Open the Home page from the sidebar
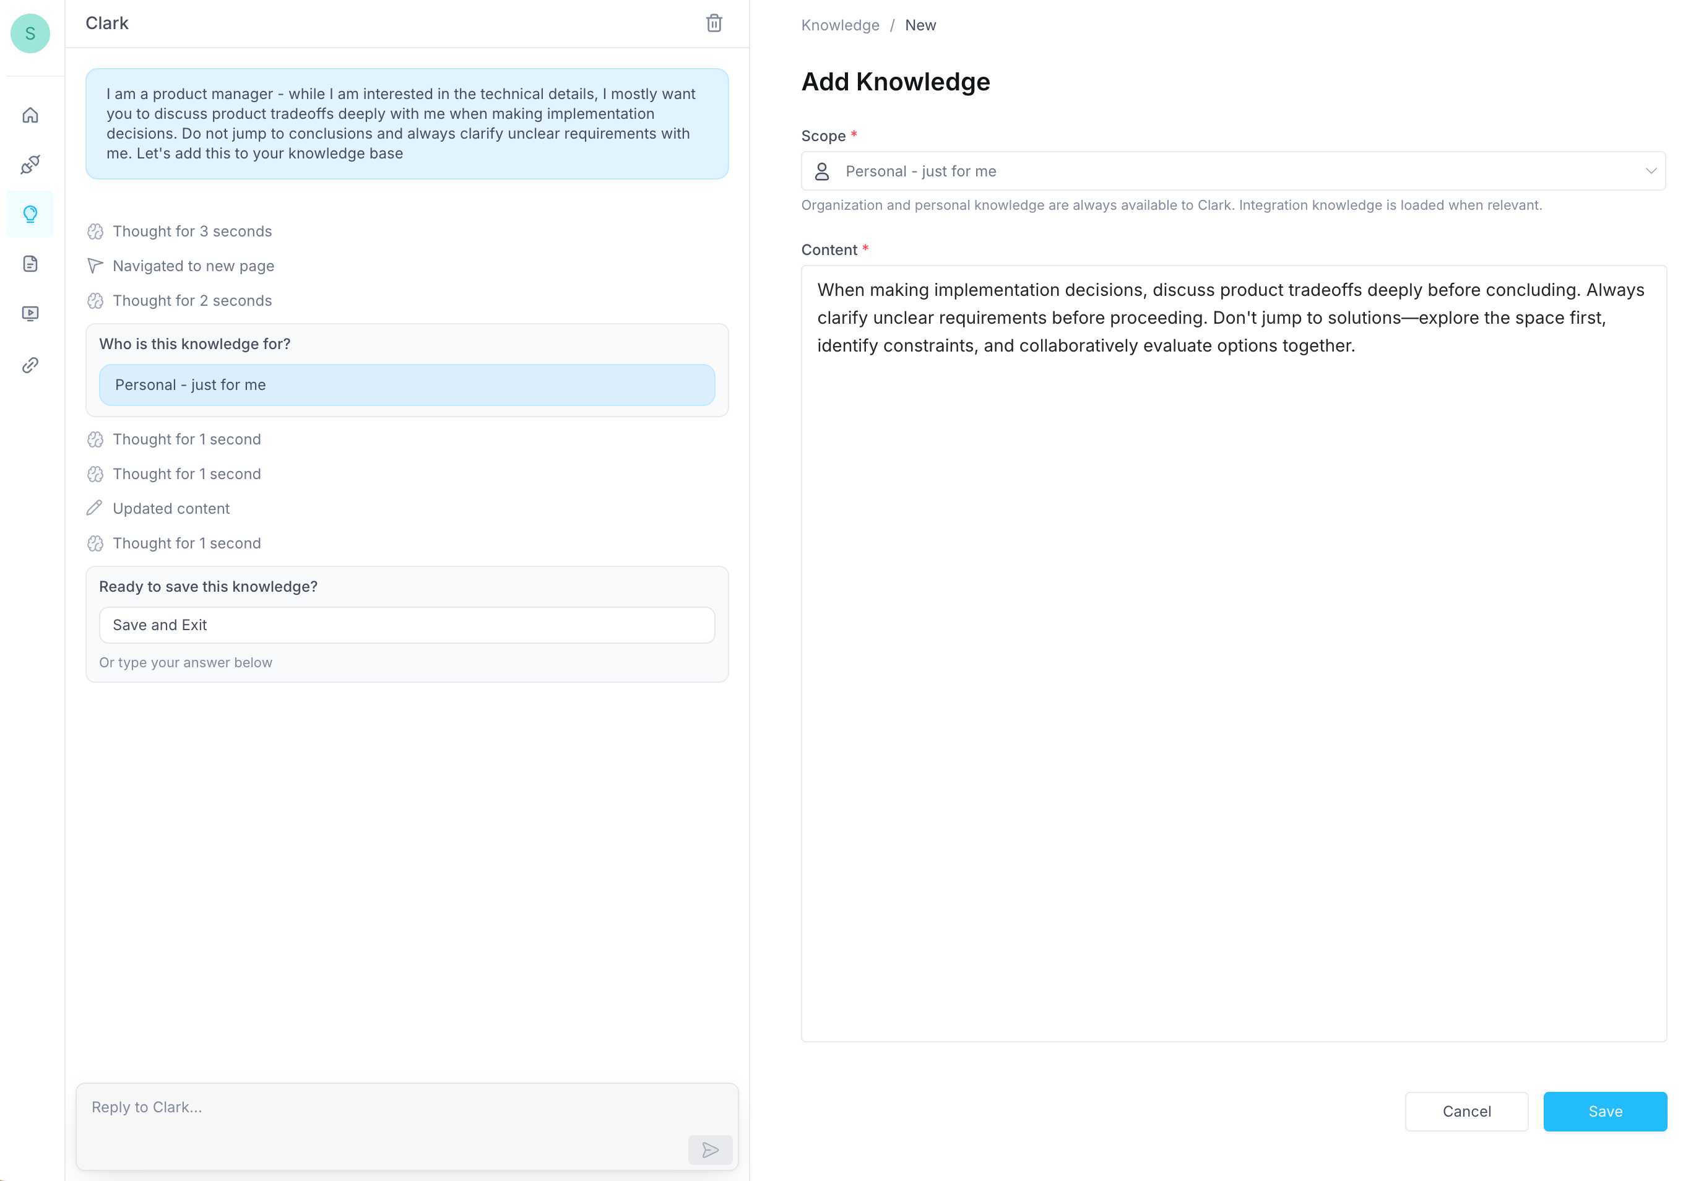 (x=30, y=115)
